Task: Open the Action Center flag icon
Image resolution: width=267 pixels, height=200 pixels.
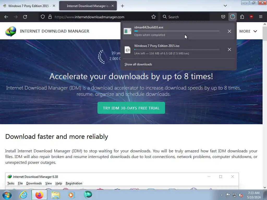Action: pos(228,195)
